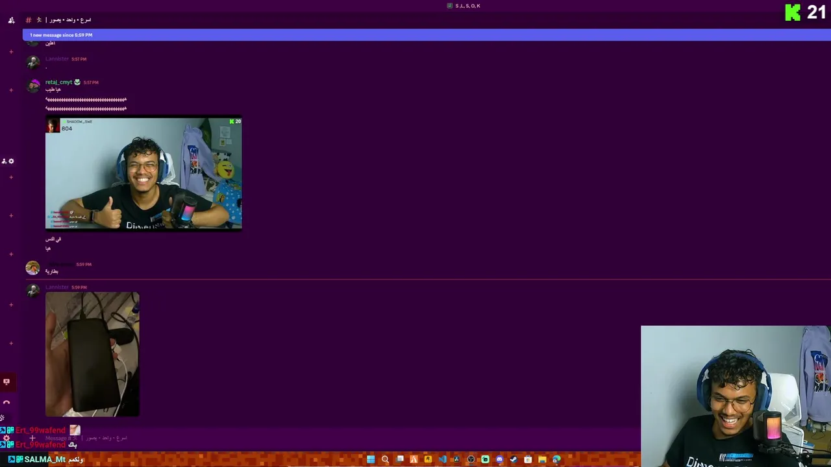Open the Windows Start menu
The height and width of the screenshot is (467, 831).
point(371,459)
